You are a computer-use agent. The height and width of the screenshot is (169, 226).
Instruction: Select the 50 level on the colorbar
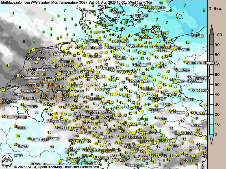click(218, 84)
